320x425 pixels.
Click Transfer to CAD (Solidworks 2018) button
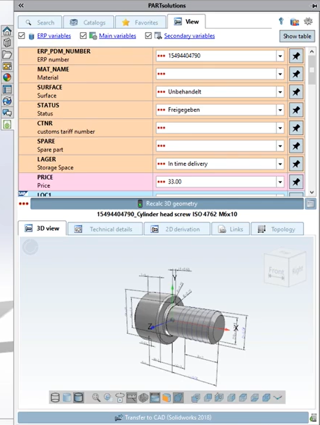click(x=163, y=417)
